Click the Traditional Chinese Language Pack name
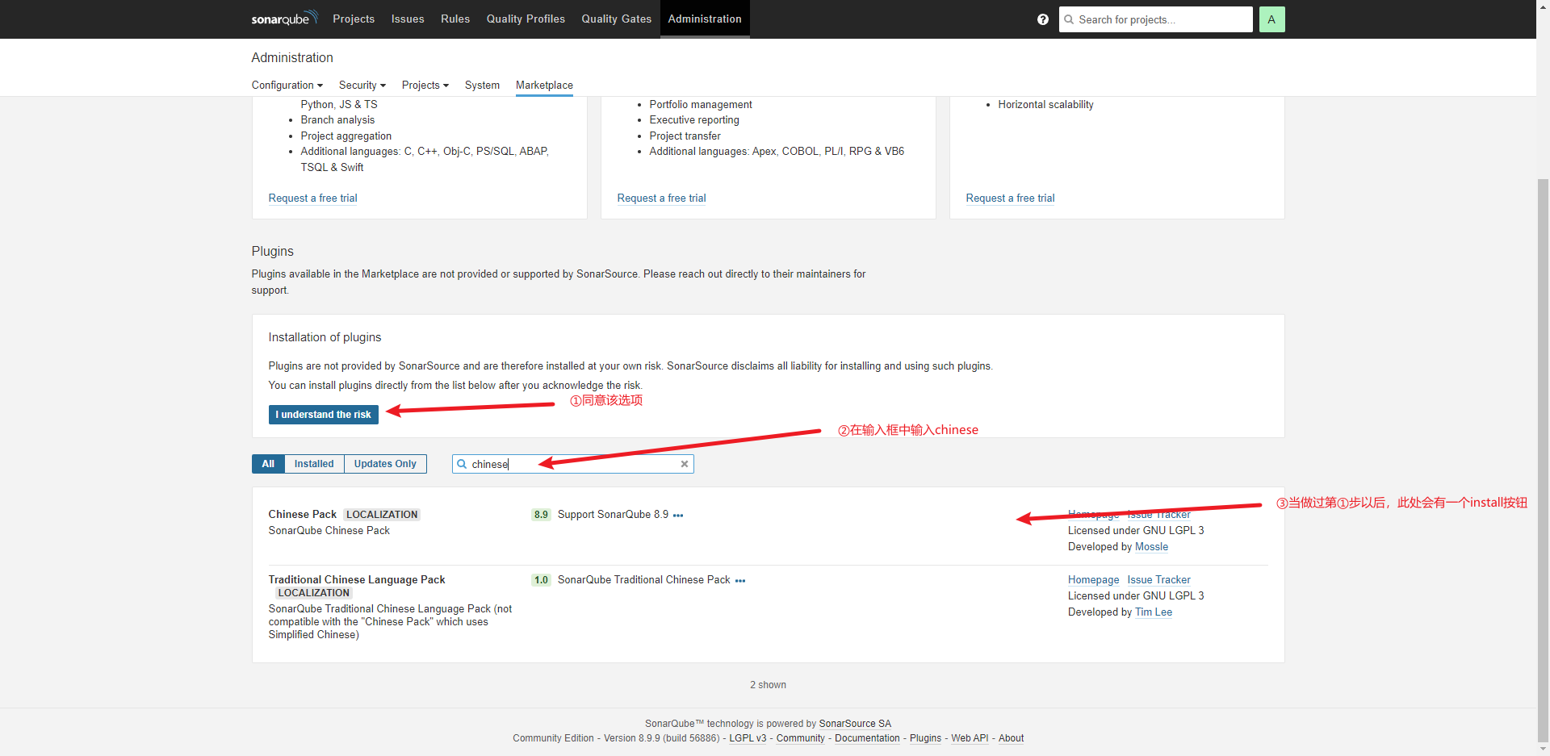The height and width of the screenshot is (756, 1550). pos(357,580)
